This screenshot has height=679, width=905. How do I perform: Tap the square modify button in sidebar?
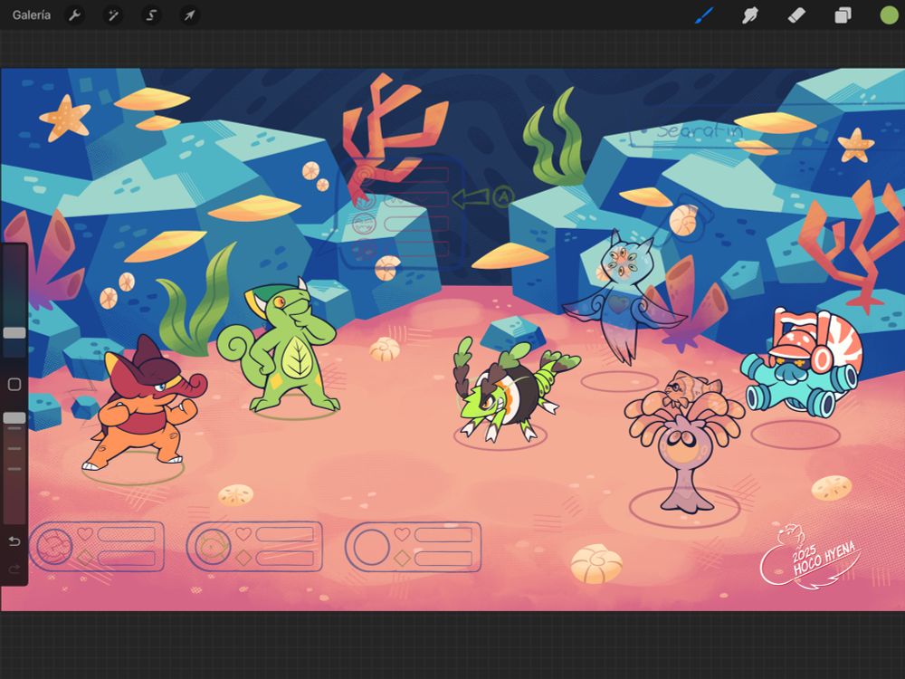[14, 385]
